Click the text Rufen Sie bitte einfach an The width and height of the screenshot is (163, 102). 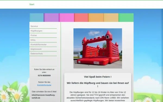pyautogui.click(x=44, y=71)
